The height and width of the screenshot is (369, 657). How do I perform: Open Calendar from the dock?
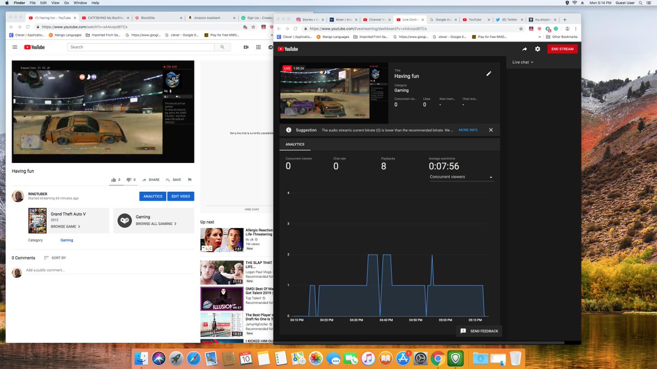point(246,358)
